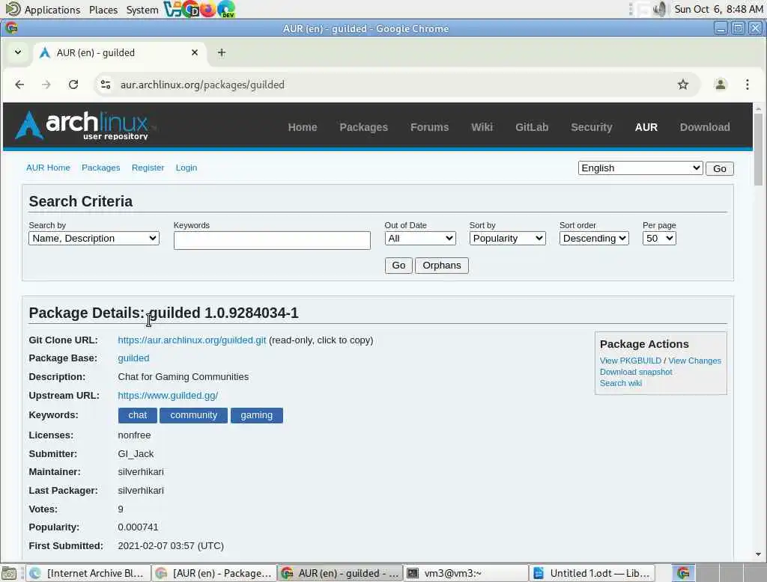This screenshot has width=767, height=582.
Task: Click the address bar URL
Action: 202,85
